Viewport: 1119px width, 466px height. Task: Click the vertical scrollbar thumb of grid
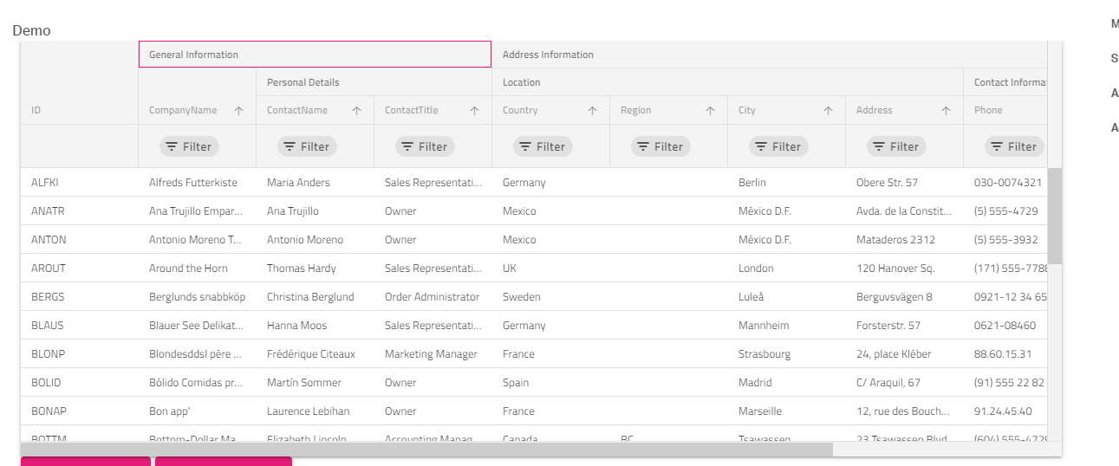(1055, 216)
